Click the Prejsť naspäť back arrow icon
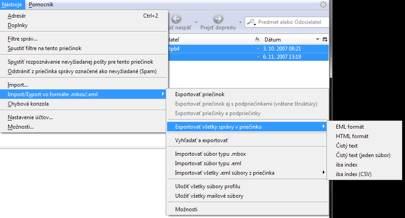This screenshot has width=405, height=218. tap(177, 19)
